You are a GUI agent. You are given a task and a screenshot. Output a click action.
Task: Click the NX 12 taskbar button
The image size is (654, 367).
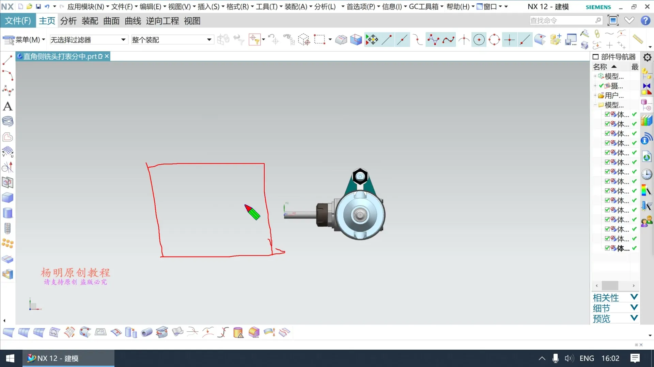point(68,358)
